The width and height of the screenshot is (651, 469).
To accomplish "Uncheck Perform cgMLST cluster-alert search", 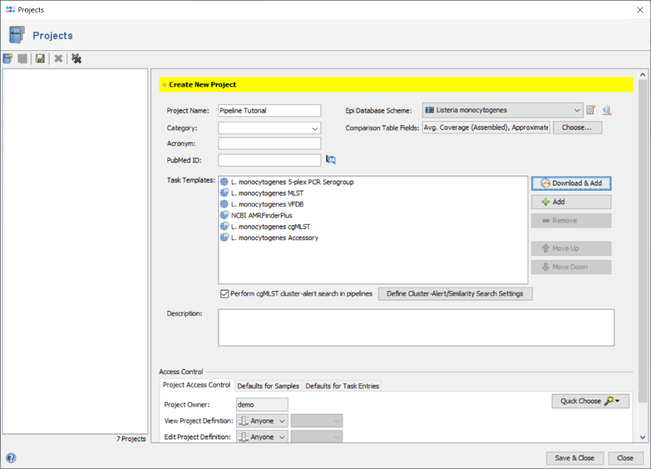I will point(225,294).
